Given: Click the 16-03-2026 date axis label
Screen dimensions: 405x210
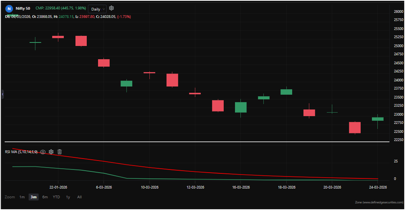Looking at the screenshot, I should tap(240, 187).
